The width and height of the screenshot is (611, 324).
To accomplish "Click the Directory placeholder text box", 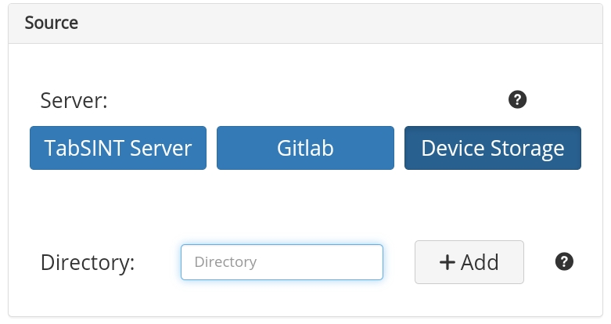I will point(282,262).
